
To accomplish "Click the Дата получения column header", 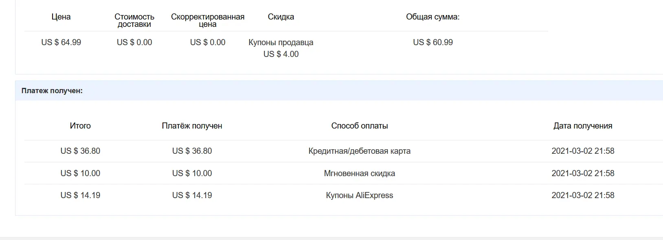I will [x=583, y=126].
